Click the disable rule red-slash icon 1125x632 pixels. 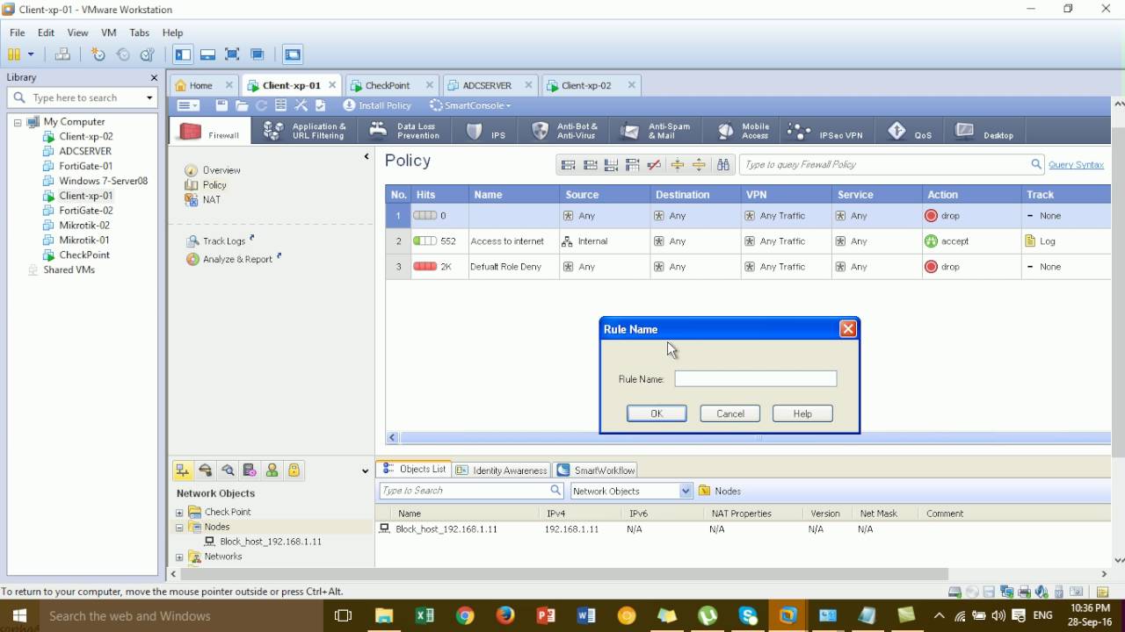click(x=654, y=164)
